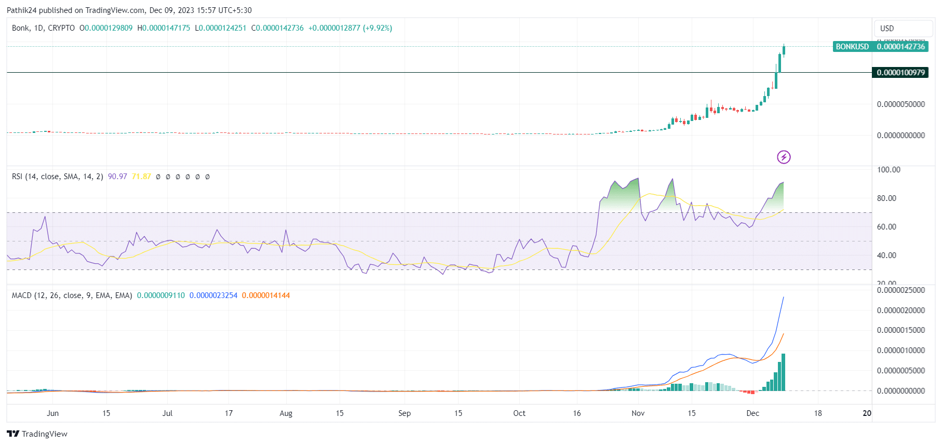Image resolution: width=942 pixels, height=445 pixels.
Task: Click the Jul label on time axis
Action: coord(167,413)
